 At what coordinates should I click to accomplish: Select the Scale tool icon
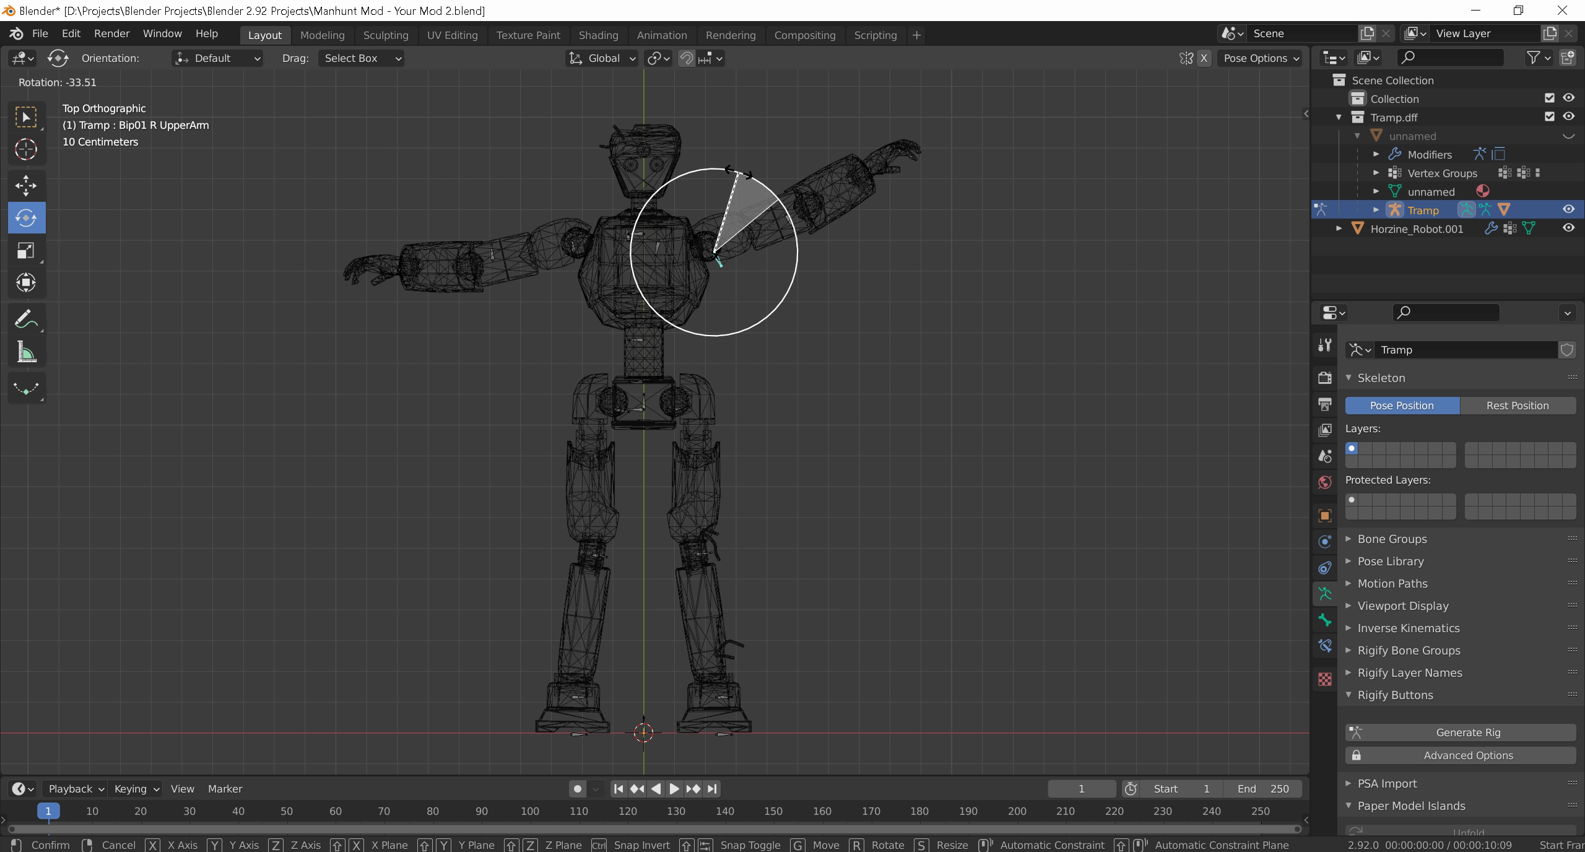[x=26, y=250]
